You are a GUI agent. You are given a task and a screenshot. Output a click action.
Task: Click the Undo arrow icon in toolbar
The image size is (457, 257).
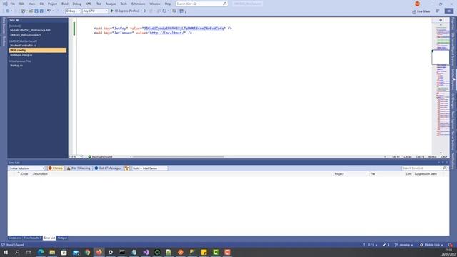pyautogui.click(x=49, y=11)
